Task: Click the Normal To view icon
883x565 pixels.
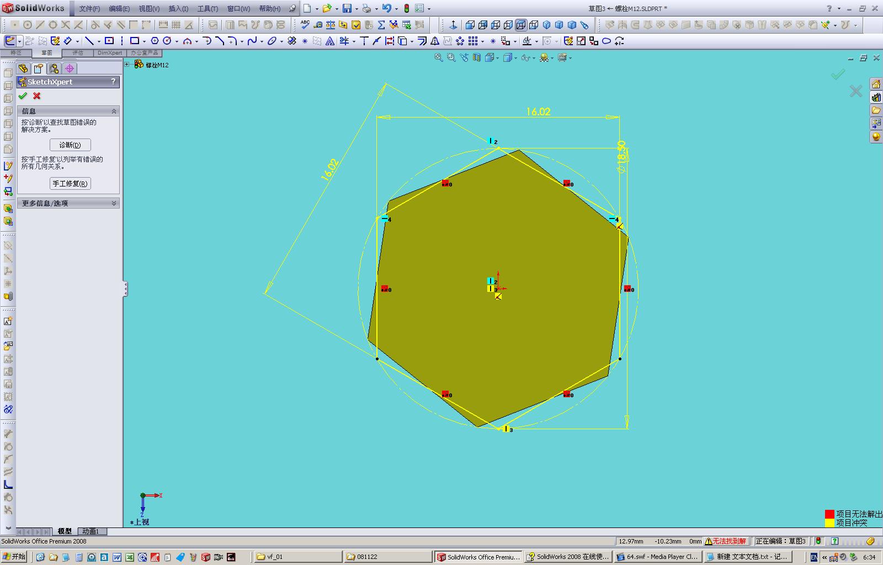Action: click(453, 25)
